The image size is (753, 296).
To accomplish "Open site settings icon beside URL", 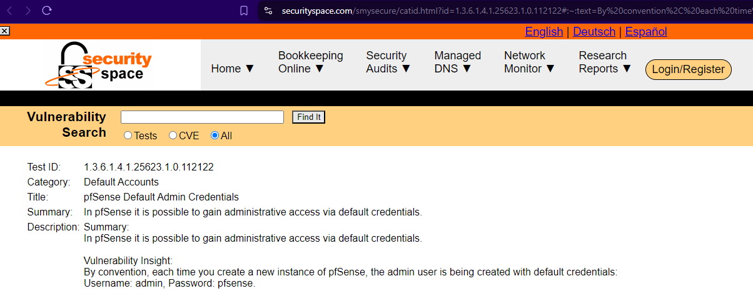I will coord(268,11).
